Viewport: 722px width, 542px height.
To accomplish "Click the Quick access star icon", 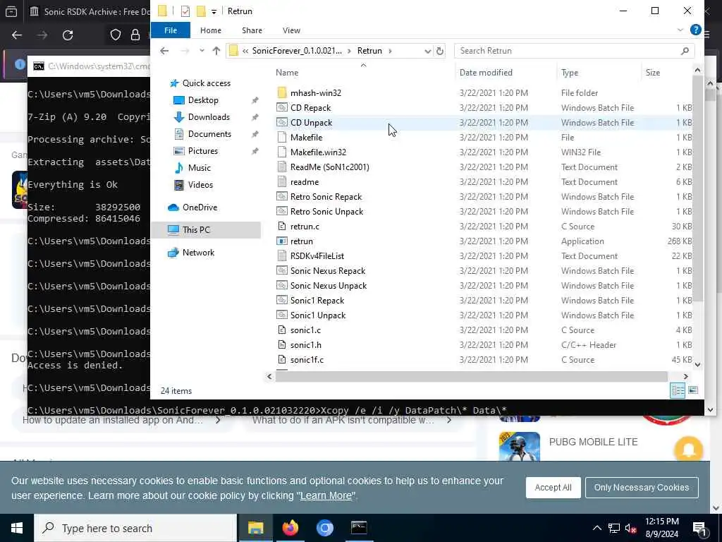I will (x=174, y=83).
